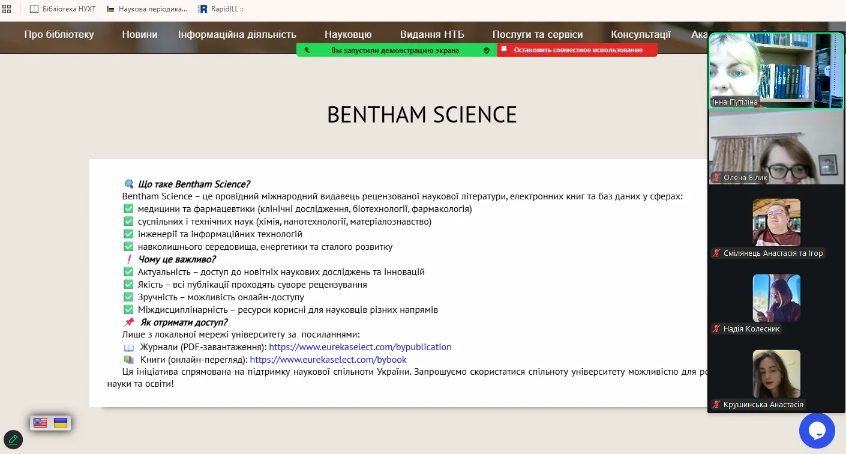The height and width of the screenshot is (454, 846).
Task: Open the Бібліотека НУХТ bookmark
Action: (62, 9)
